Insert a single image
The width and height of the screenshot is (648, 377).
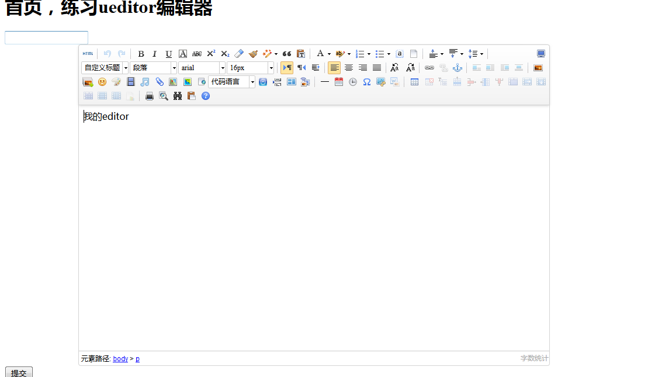pyautogui.click(x=538, y=68)
